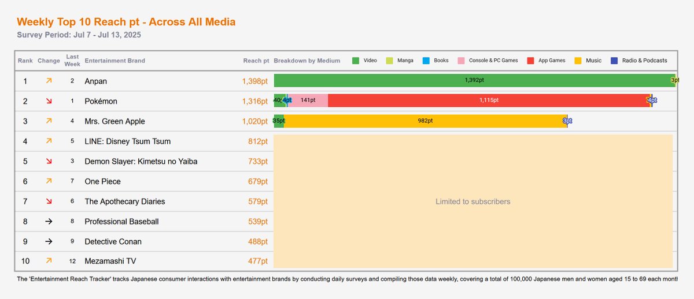The height and width of the screenshot is (299, 694).
Task: Click the down arrow for The Apothecary Diaries
Action: [49, 201]
